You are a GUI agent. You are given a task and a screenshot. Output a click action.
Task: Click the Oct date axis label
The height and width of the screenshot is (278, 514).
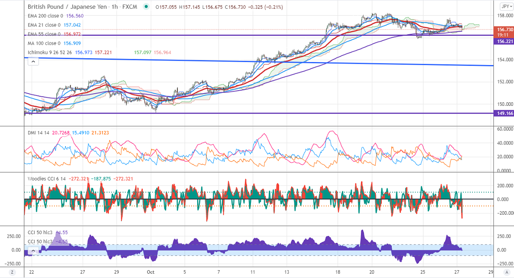coord(150,272)
